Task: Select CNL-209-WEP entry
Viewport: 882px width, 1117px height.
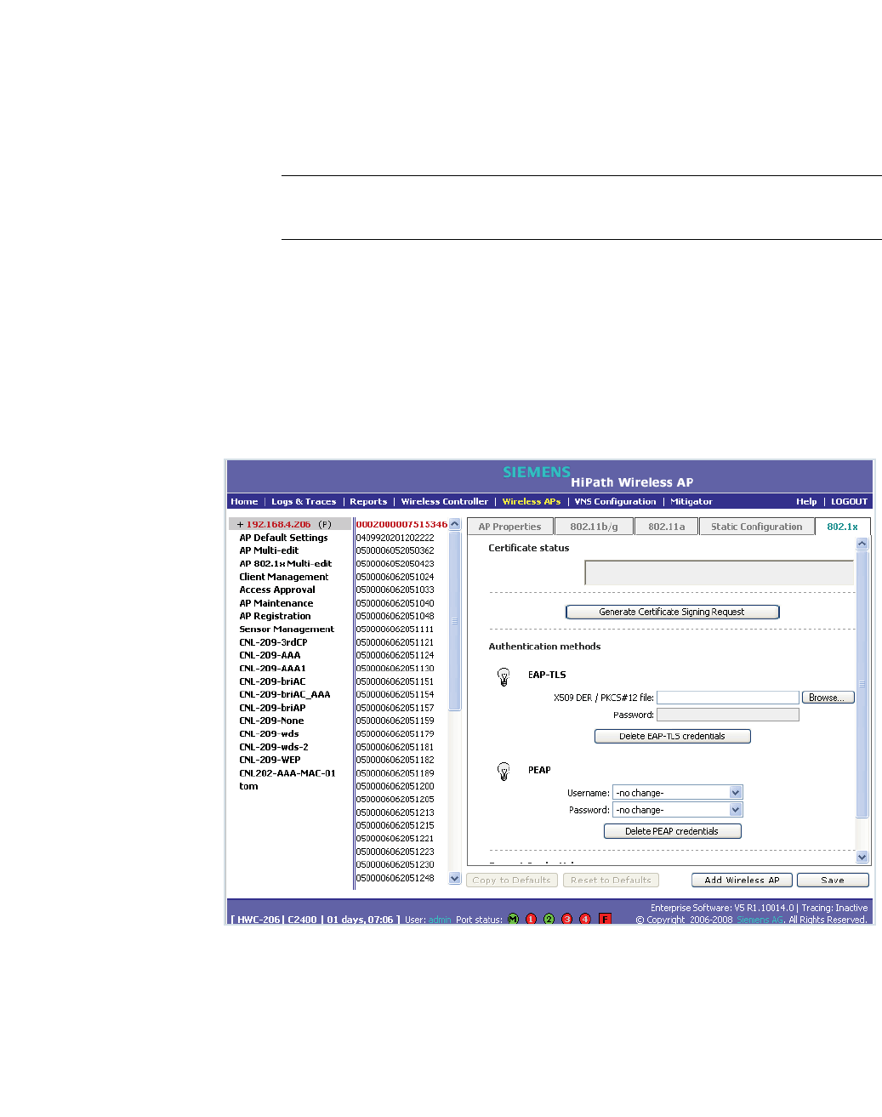Action: [270, 761]
